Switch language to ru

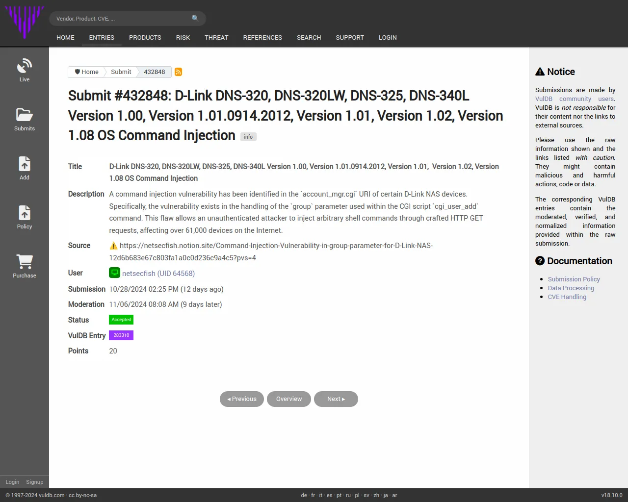pos(348,495)
